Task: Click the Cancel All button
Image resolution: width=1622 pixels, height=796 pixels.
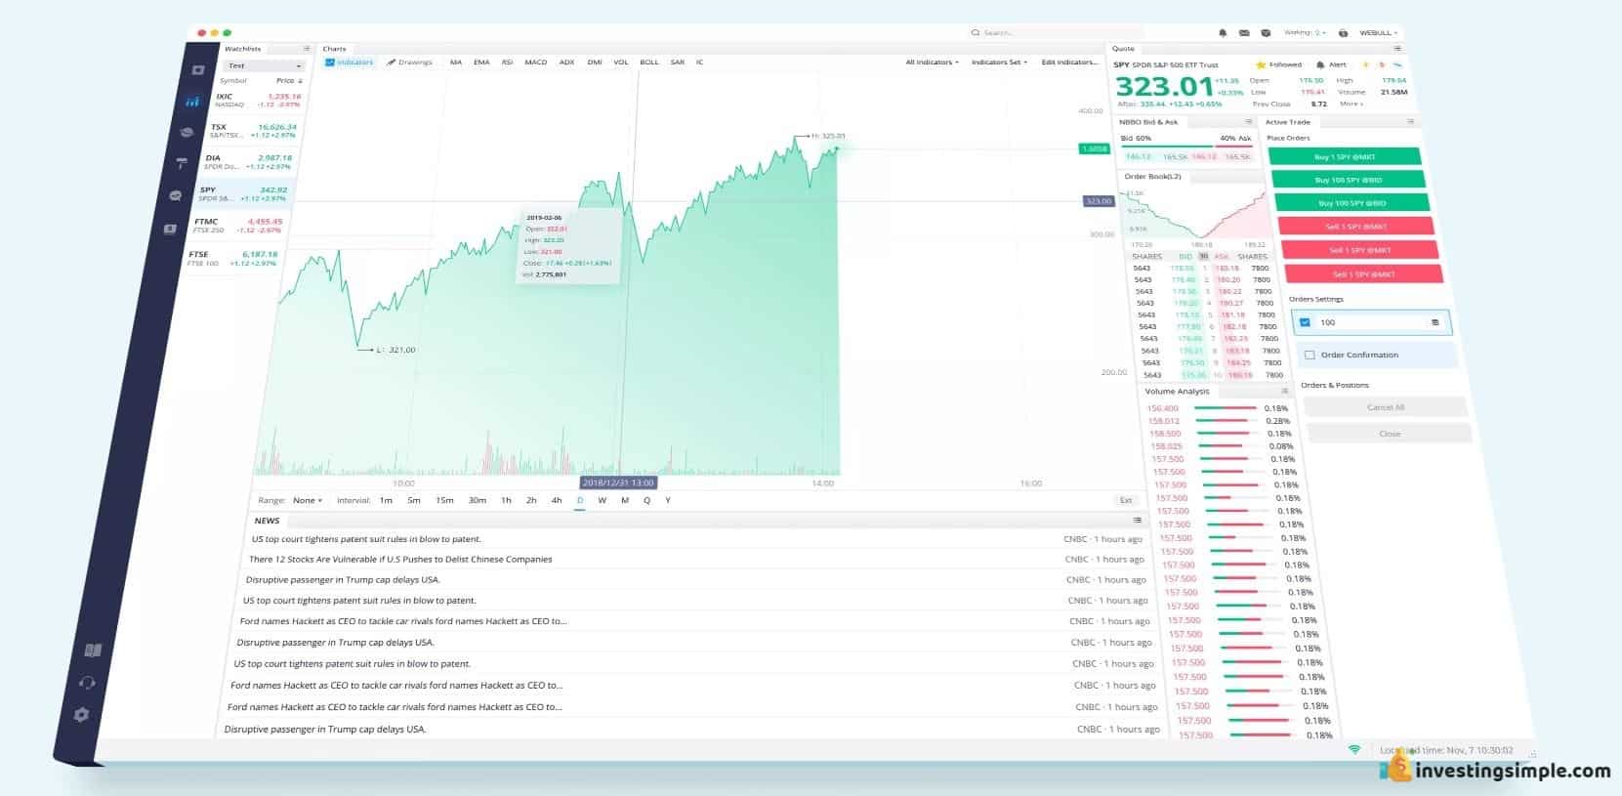Action: coord(1385,407)
